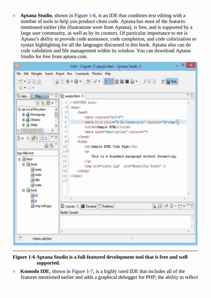Viewport: 211px width, 298px height.
Task: Open the Project menu
Action: point(60,74)
